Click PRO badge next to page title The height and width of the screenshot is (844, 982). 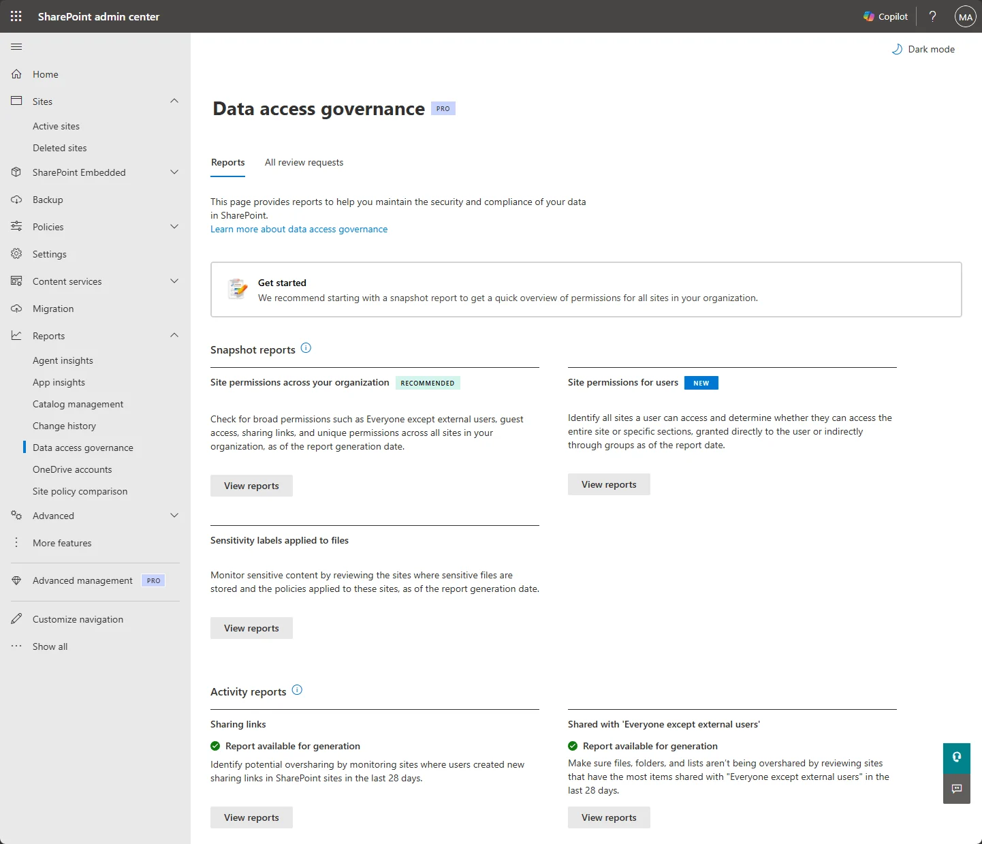pyautogui.click(x=443, y=108)
